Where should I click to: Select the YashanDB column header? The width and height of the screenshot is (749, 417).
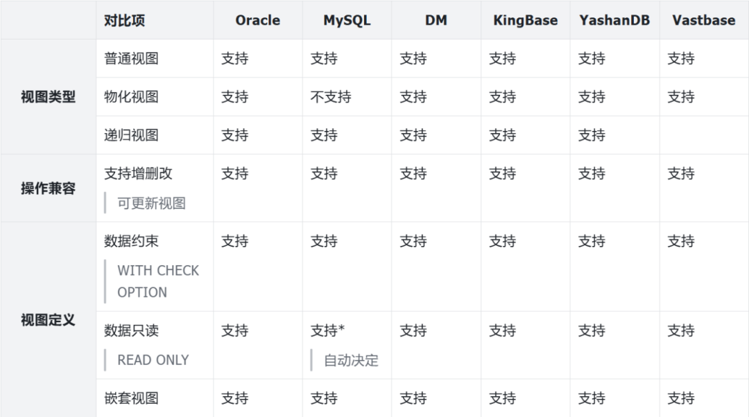click(614, 20)
